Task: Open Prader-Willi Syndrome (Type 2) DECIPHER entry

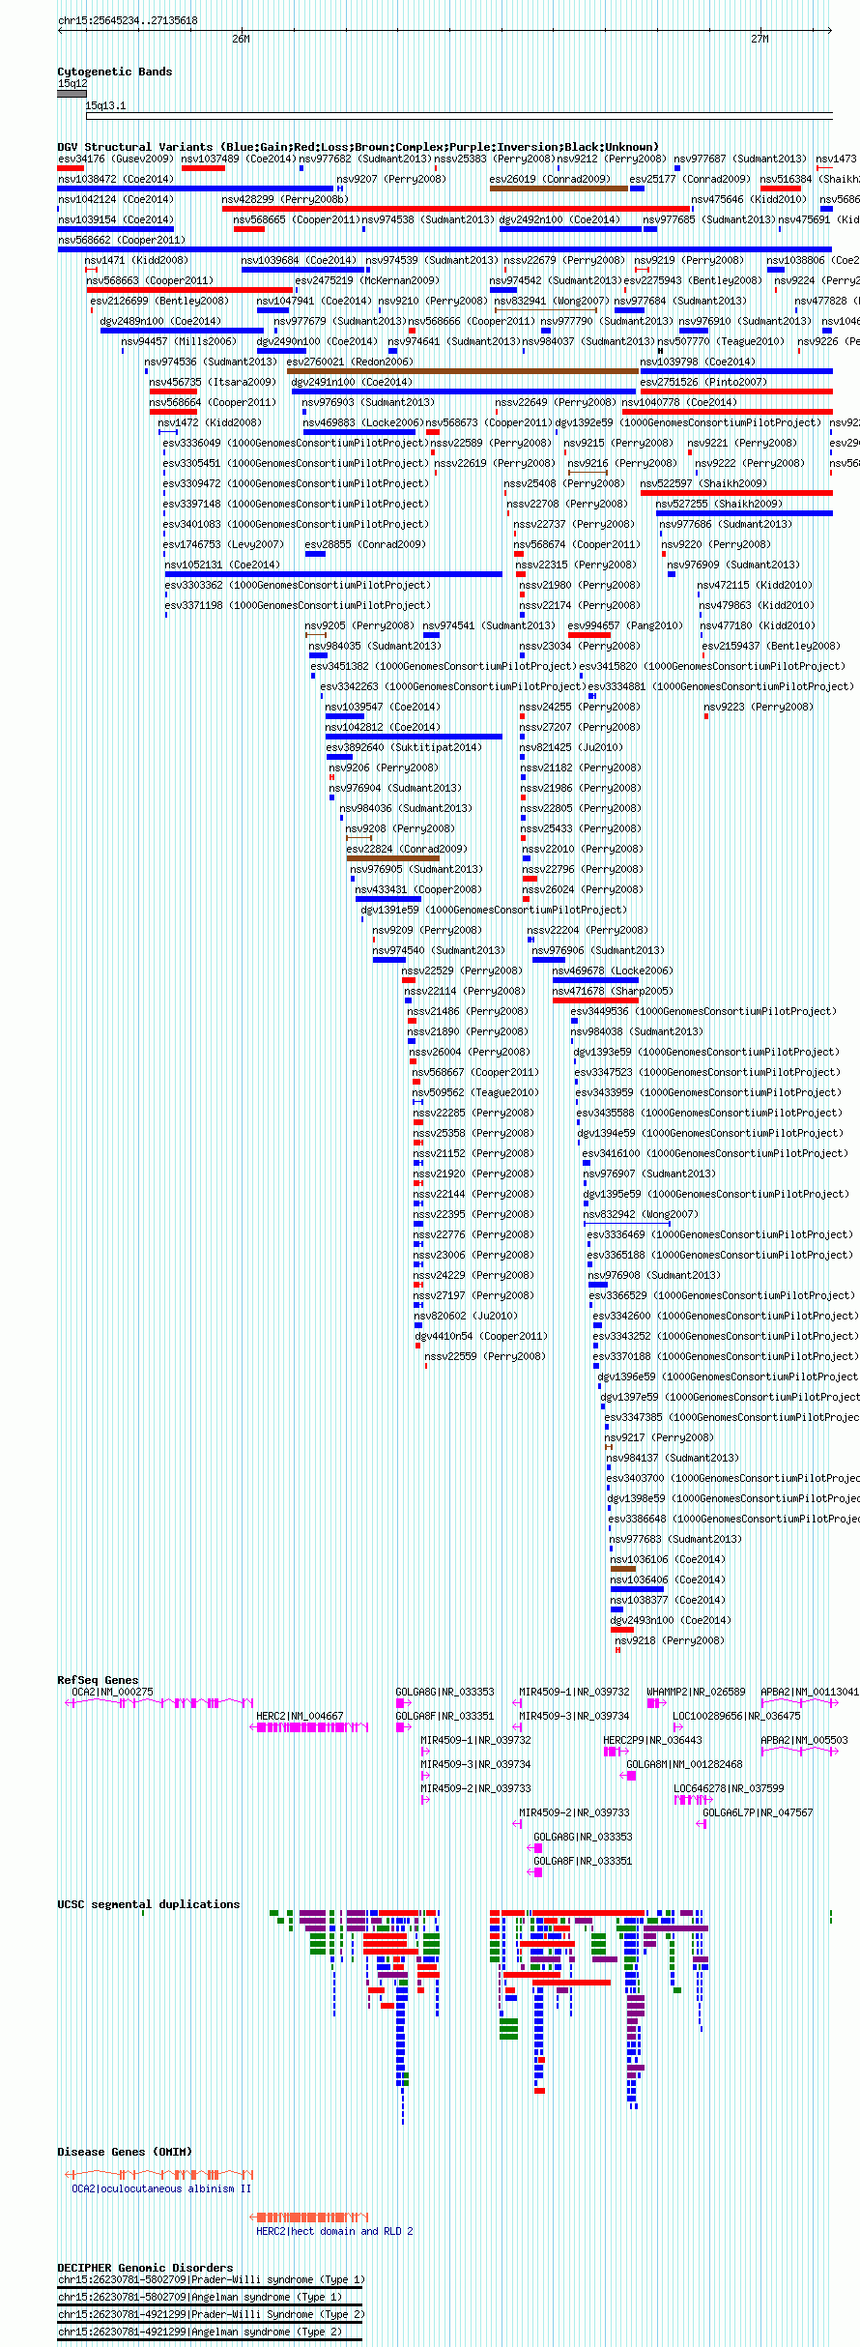Action: (x=212, y=2314)
